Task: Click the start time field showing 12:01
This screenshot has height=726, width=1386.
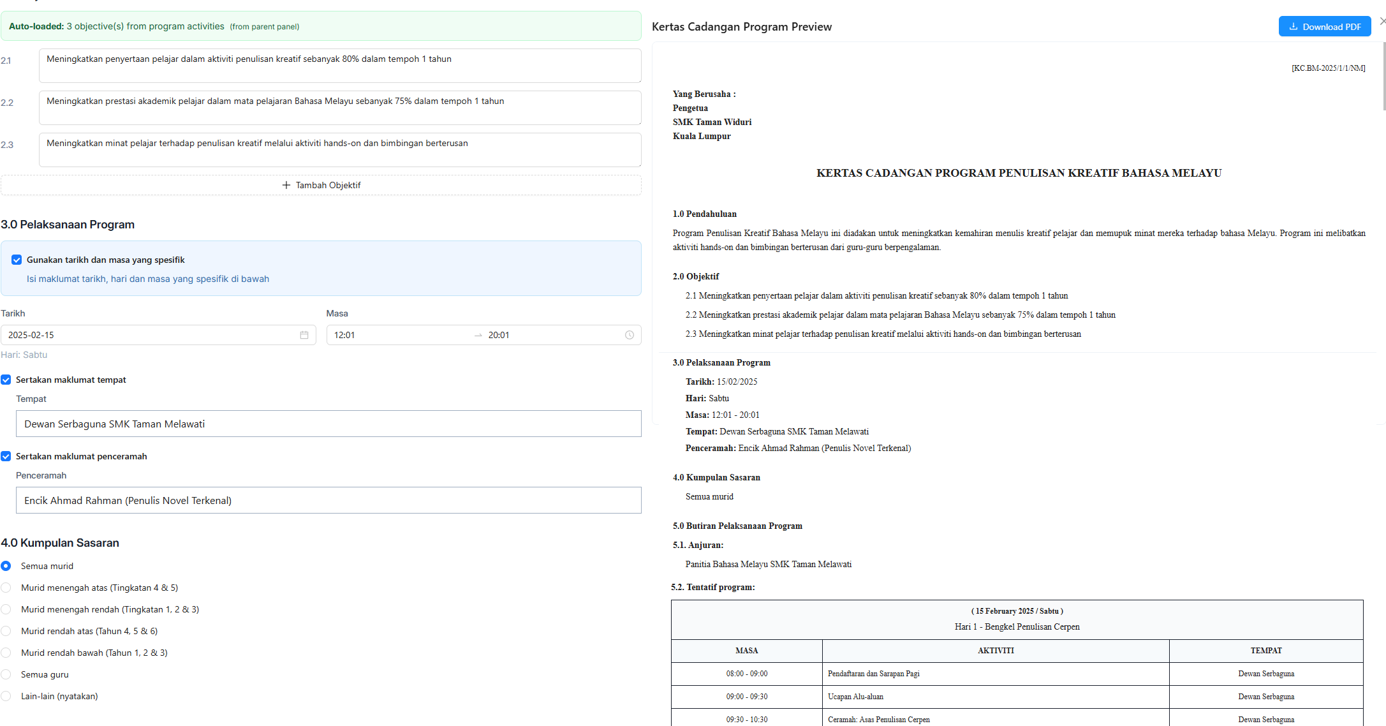Action: coord(383,335)
